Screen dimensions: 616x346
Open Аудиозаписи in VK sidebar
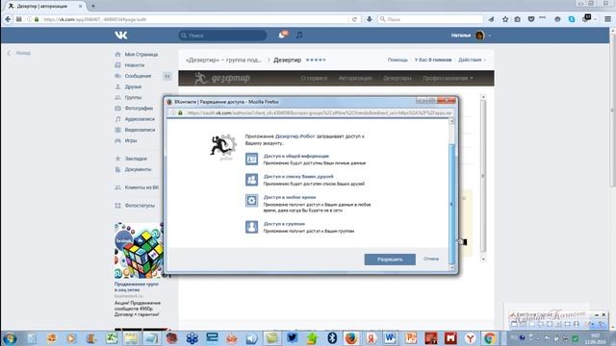(x=140, y=119)
